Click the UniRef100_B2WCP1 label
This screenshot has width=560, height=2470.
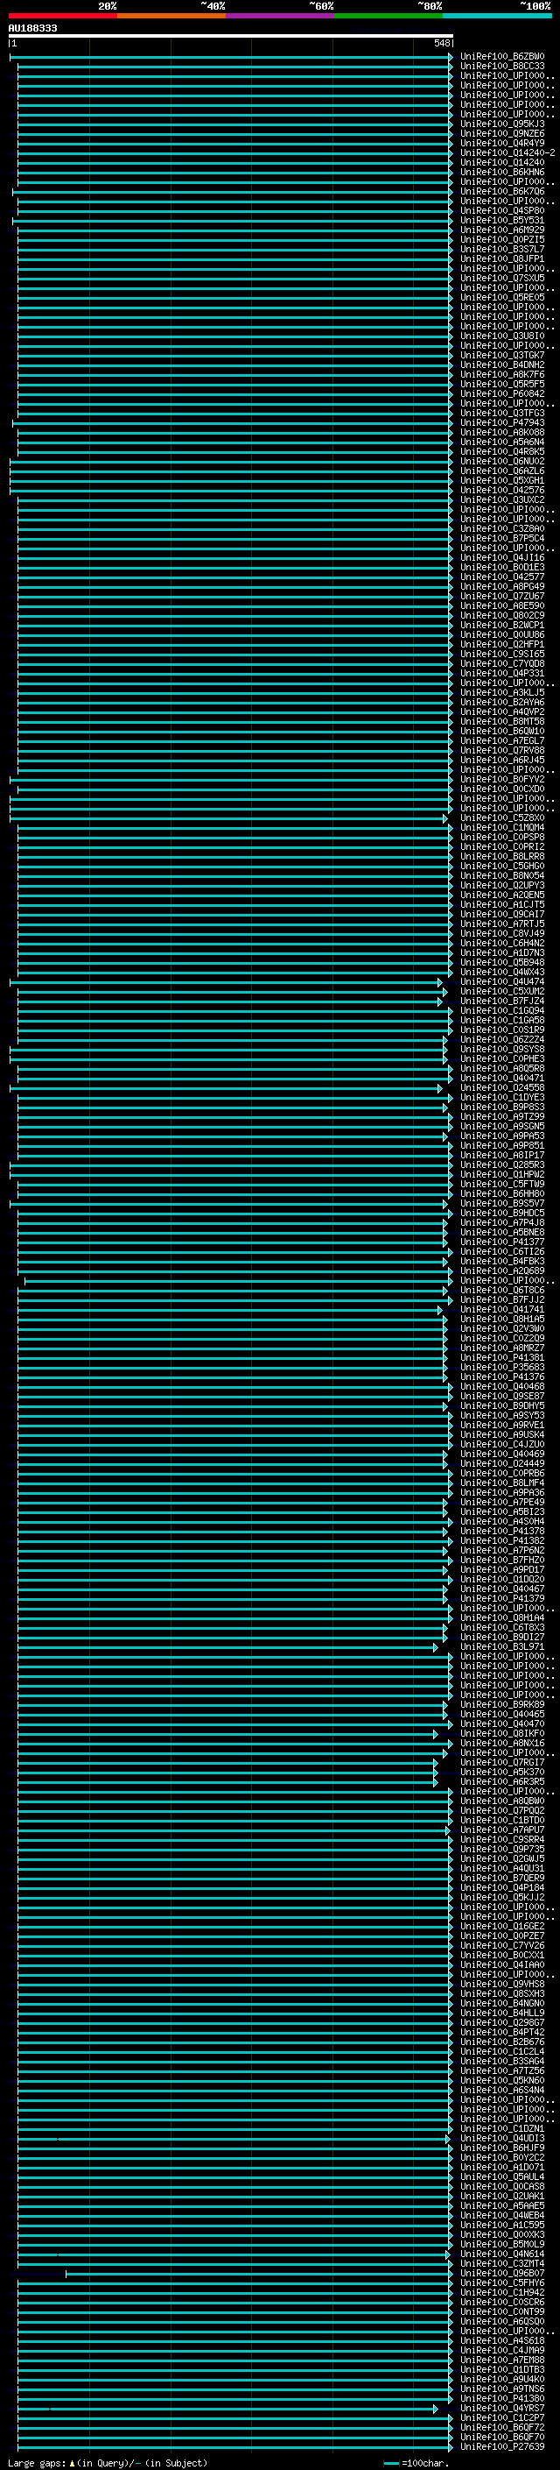point(501,626)
